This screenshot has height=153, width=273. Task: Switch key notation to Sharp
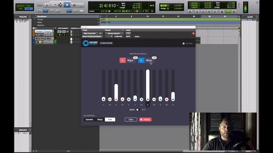(100, 119)
